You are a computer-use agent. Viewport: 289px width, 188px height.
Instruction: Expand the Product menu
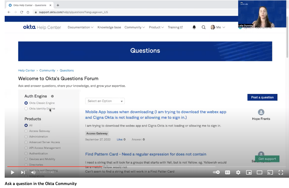coord(156,27)
